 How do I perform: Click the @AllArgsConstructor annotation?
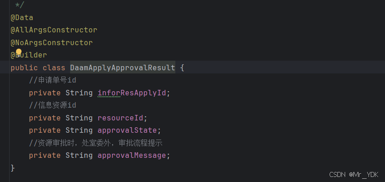click(54, 30)
